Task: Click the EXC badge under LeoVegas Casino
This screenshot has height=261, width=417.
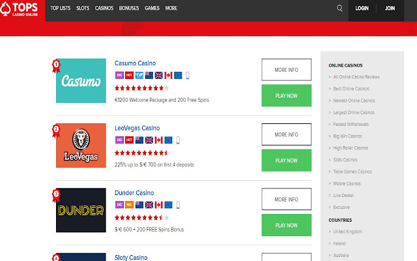Action: pos(119,140)
